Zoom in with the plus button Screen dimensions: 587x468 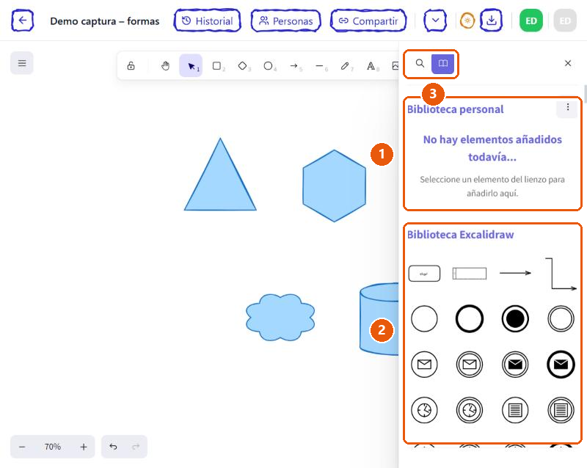click(x=84, y=447)
